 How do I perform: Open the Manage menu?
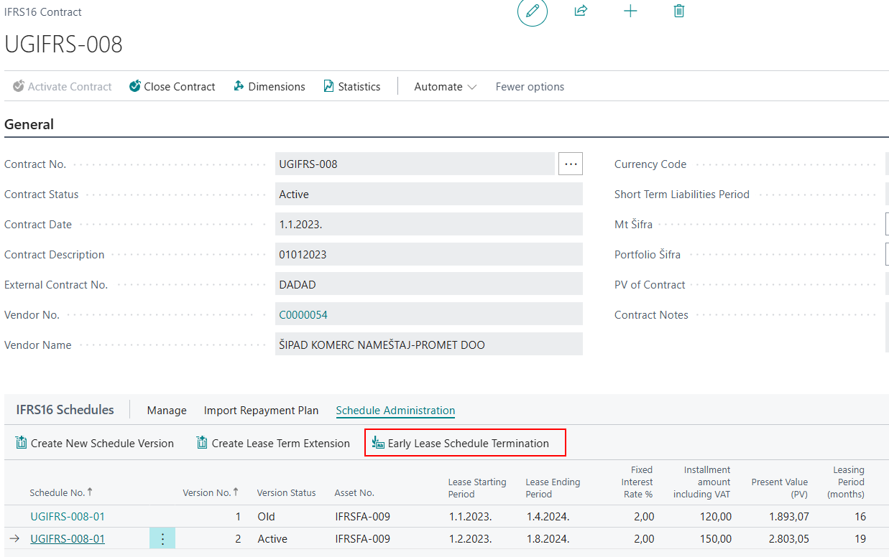pyautogui.click(x=167, y=411)
